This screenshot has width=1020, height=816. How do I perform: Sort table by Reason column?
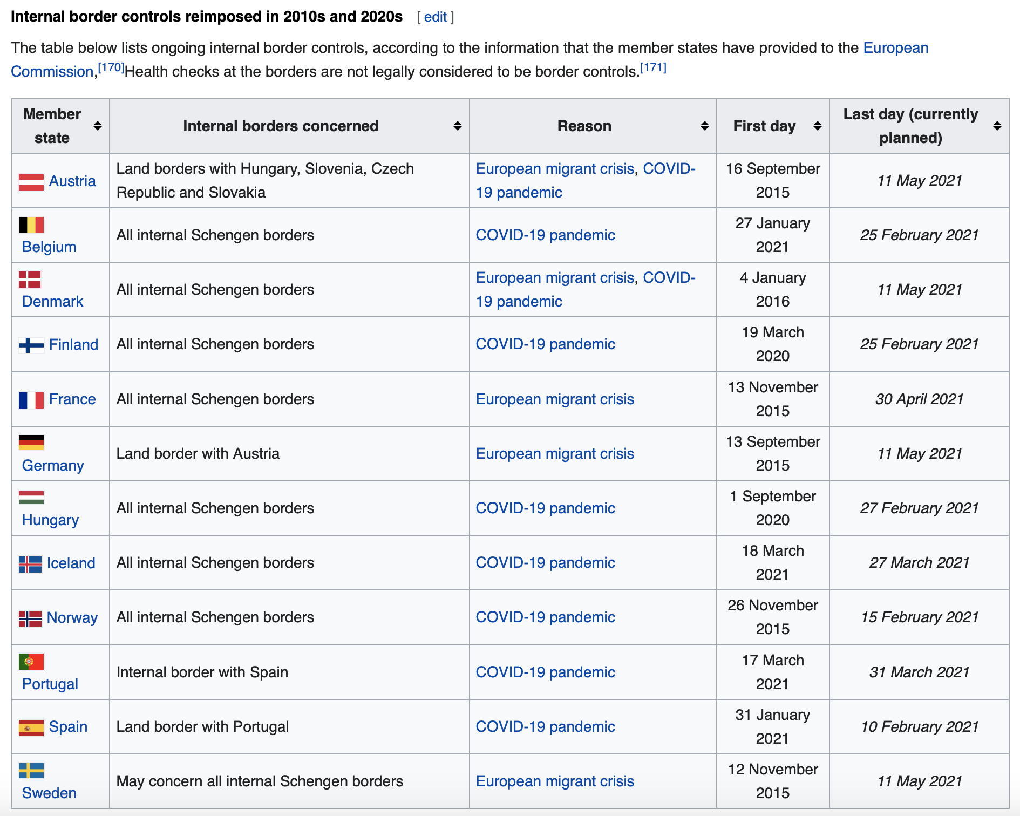(705, 126)
